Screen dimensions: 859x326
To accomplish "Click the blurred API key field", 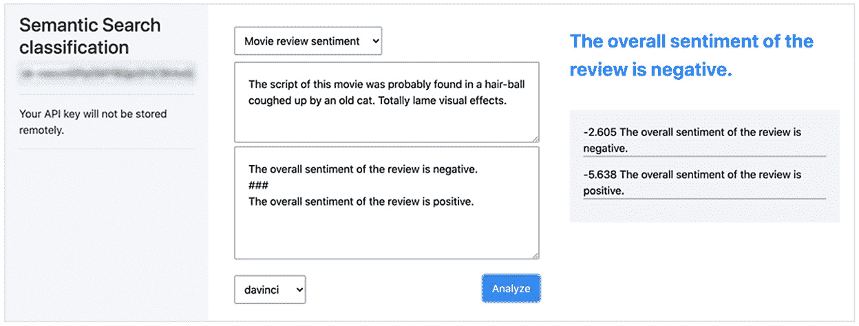I will [x=107, y=72].
